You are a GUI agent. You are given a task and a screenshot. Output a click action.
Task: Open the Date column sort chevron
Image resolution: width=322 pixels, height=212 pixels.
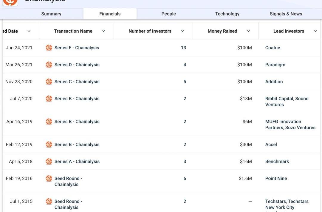click(29, 31)
